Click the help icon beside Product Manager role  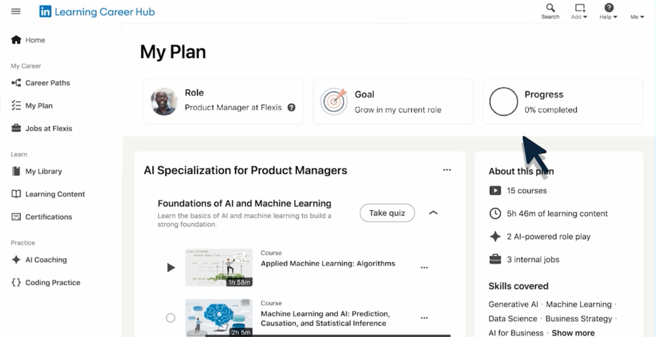click(291, 108)
